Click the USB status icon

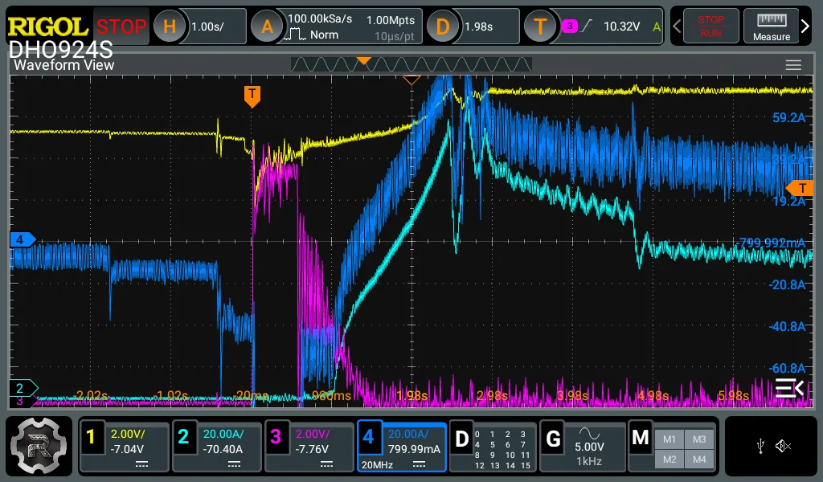coord(760,447)
